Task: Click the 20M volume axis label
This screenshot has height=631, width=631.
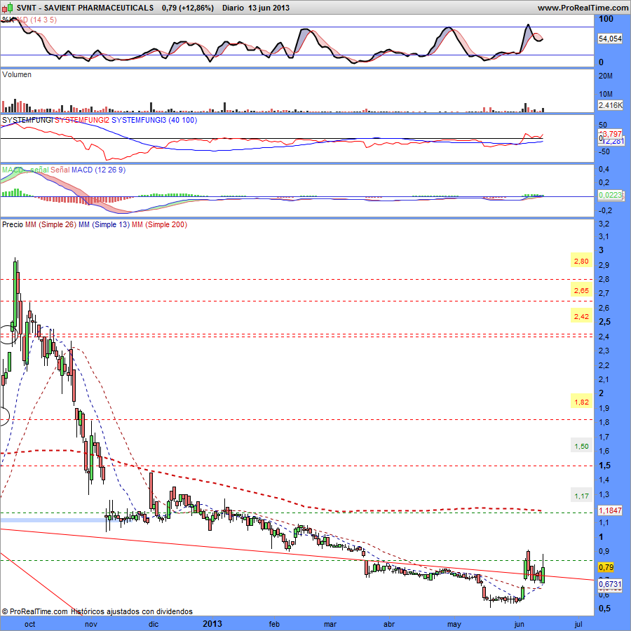Action: 606,76
